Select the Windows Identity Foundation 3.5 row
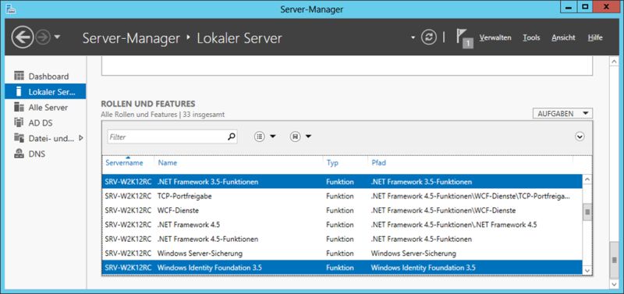Viewport: 624px width, 294px height. 342,267
